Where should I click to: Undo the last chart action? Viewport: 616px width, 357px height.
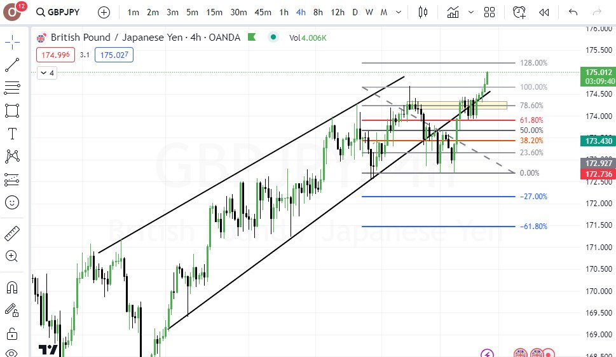tap(573, 12)
